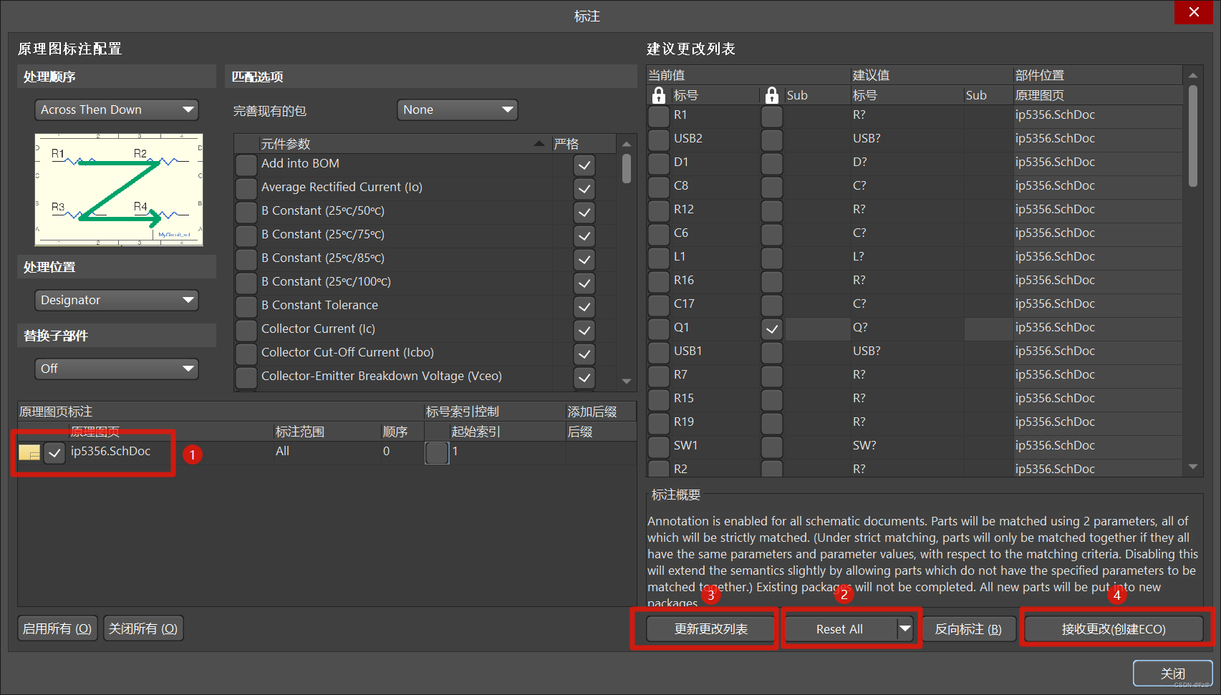Click 接收更改(创建ECO) button
Image resolution: width=1221 pixels, height=695 pixels.
[x=1114, y=628]
